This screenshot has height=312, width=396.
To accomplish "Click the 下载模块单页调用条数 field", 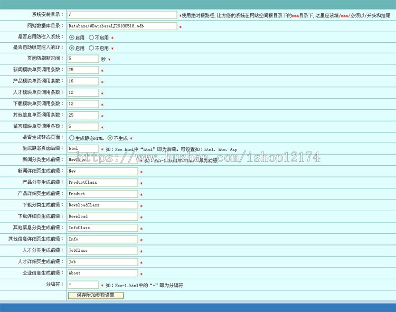I will coord(83,104).
